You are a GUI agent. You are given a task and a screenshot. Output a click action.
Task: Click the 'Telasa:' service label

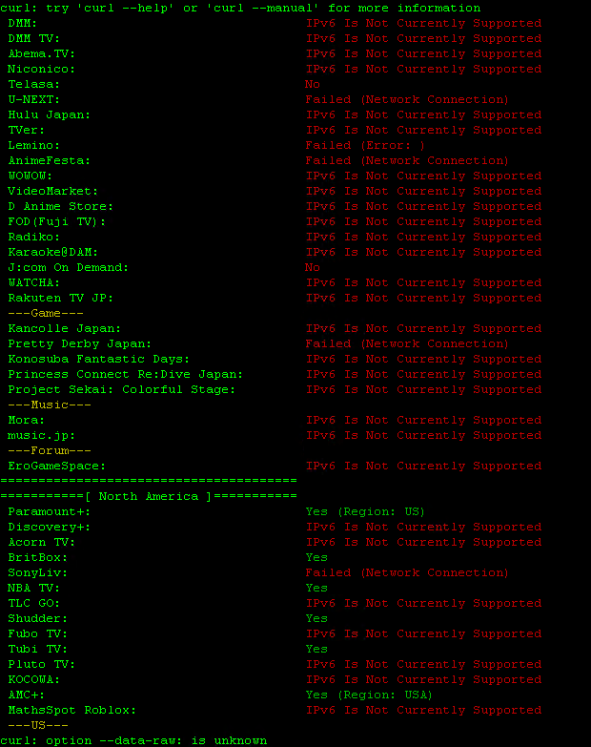pos(34,84)
